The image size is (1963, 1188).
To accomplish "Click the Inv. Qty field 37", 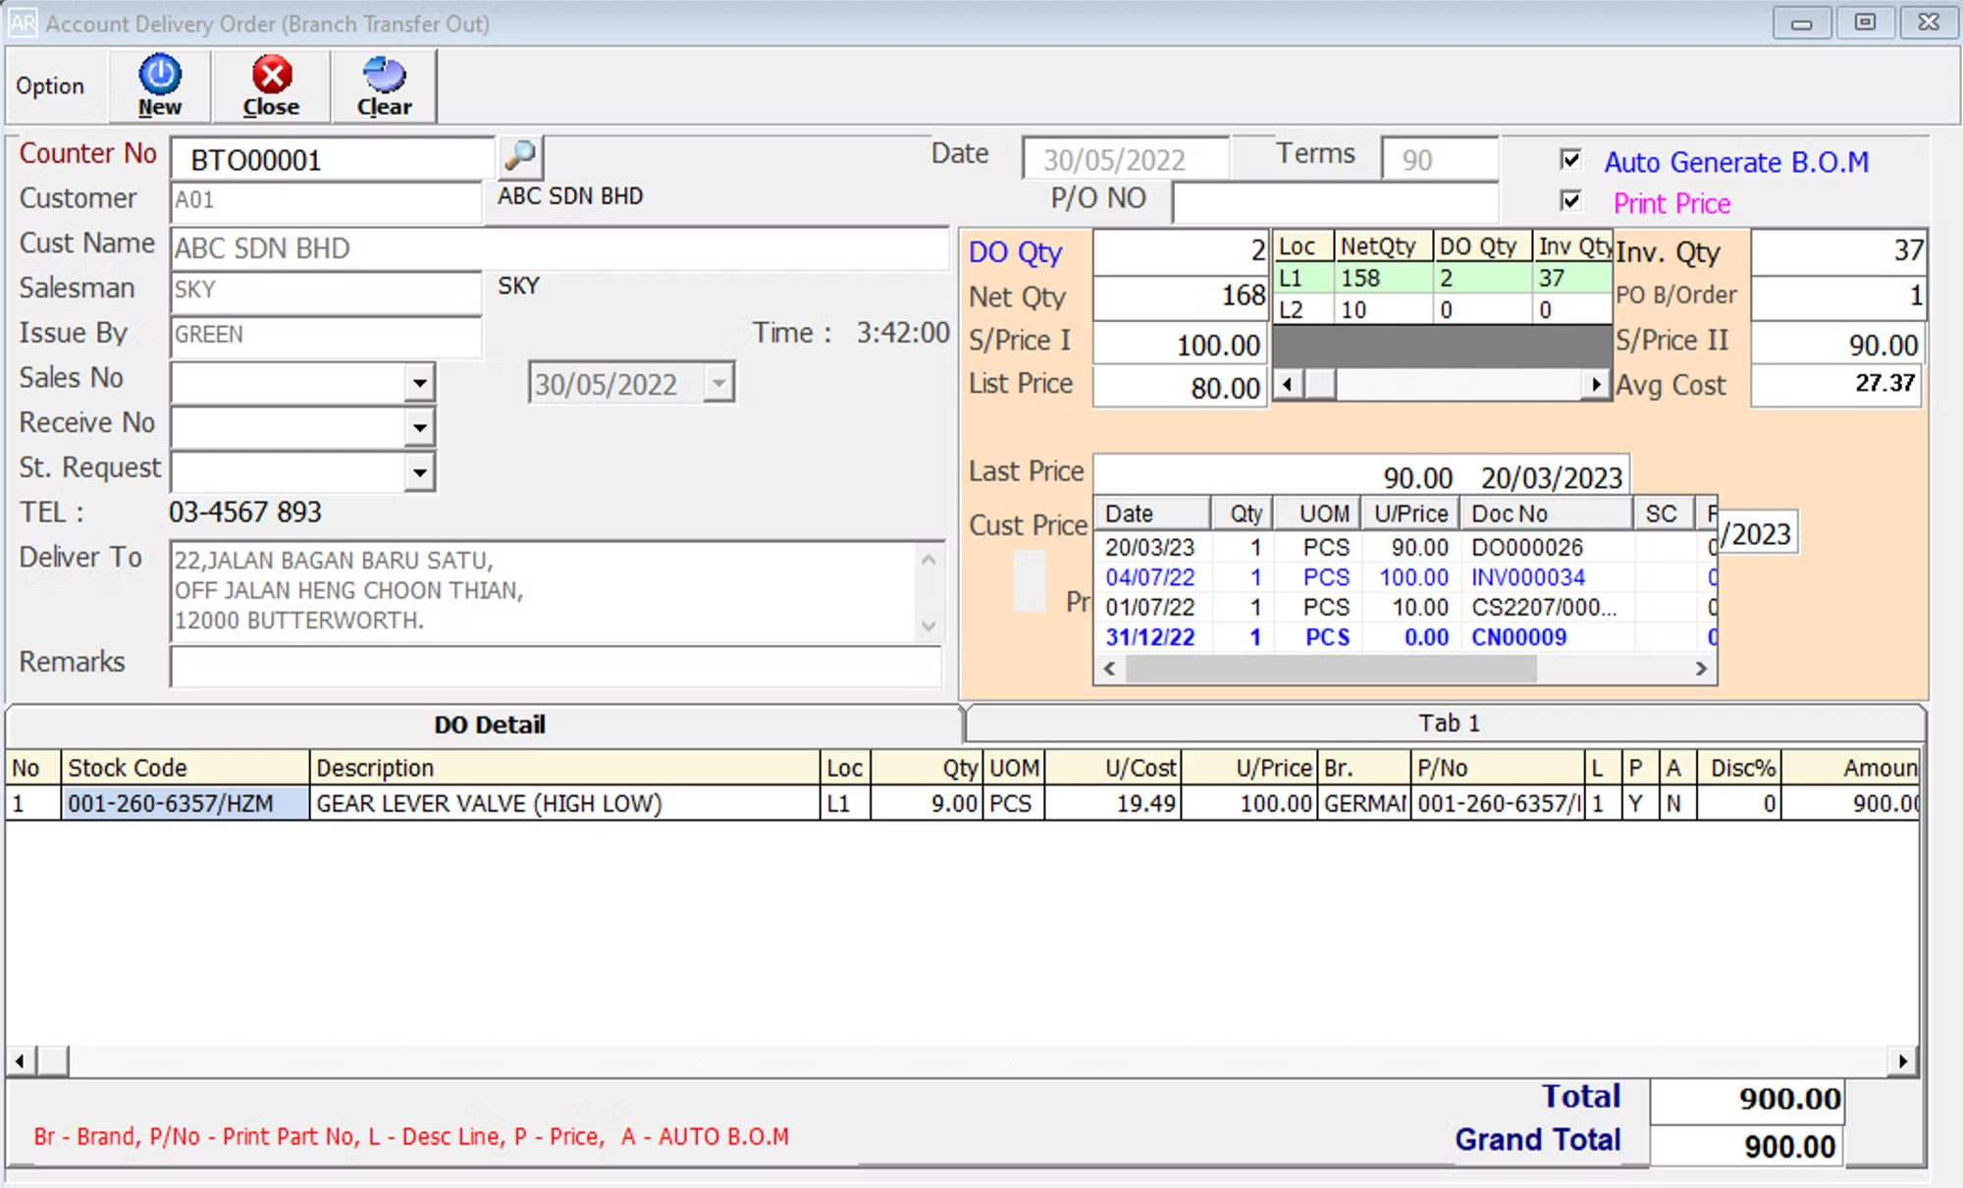I will [1839, 251].
